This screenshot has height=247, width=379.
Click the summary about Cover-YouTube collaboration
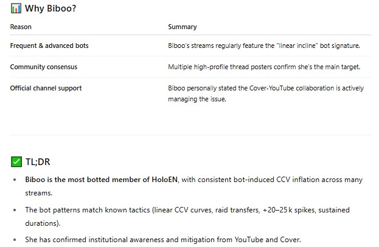click(x=266, y=88)
